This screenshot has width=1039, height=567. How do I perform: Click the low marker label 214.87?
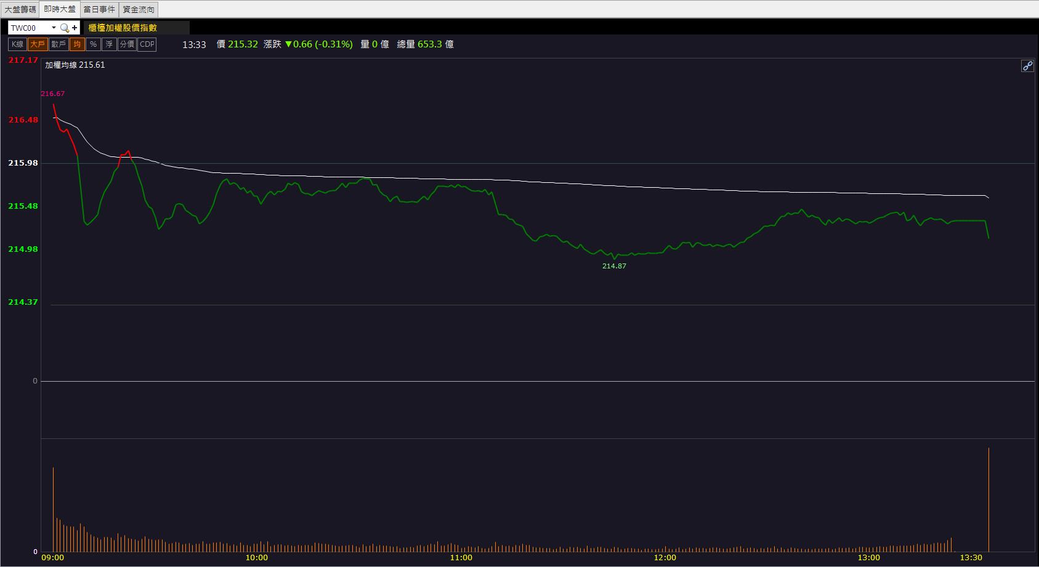point(614,266)
